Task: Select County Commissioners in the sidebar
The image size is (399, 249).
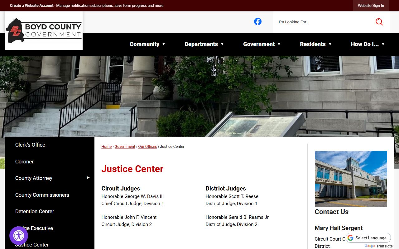Action: pyautogui.click(x=42, y=195)
